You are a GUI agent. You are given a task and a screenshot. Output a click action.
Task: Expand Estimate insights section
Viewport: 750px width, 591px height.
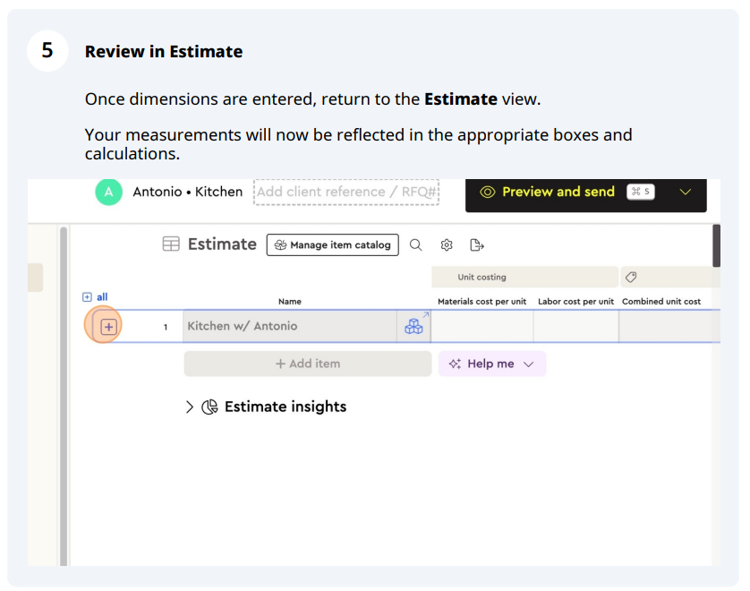pyautogui.click(x=190, y=407)
